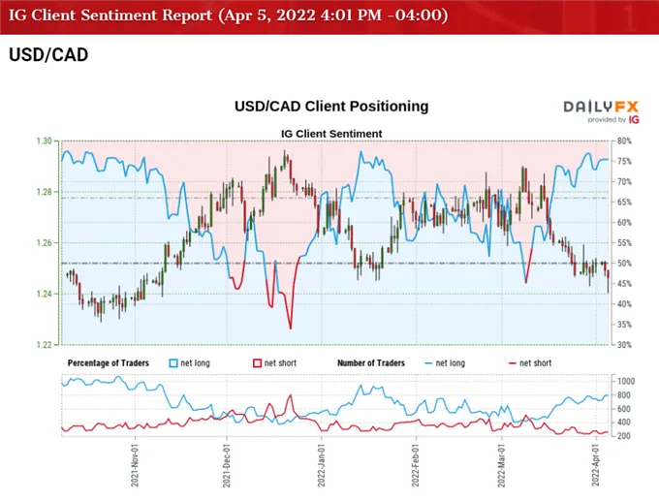Click the red net short number-of-traders line marker
The image size is (659, 501).
point(513,363)
